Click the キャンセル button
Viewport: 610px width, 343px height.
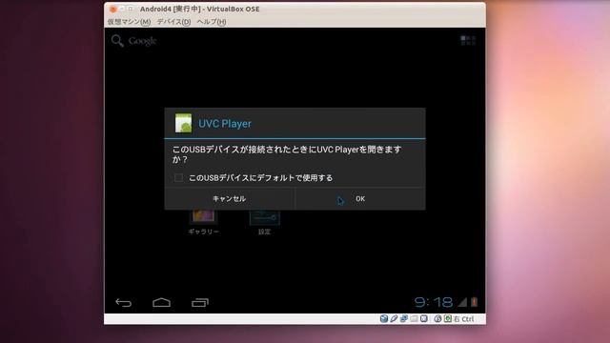(x=229, y=199)
